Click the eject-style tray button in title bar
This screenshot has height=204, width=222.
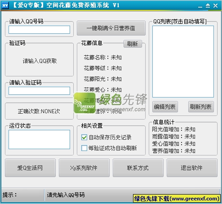coord(208,6)
